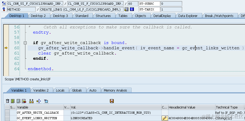245x121 pixels.
Task: Click the Variable column header
Action: click(x=40, y=107)
